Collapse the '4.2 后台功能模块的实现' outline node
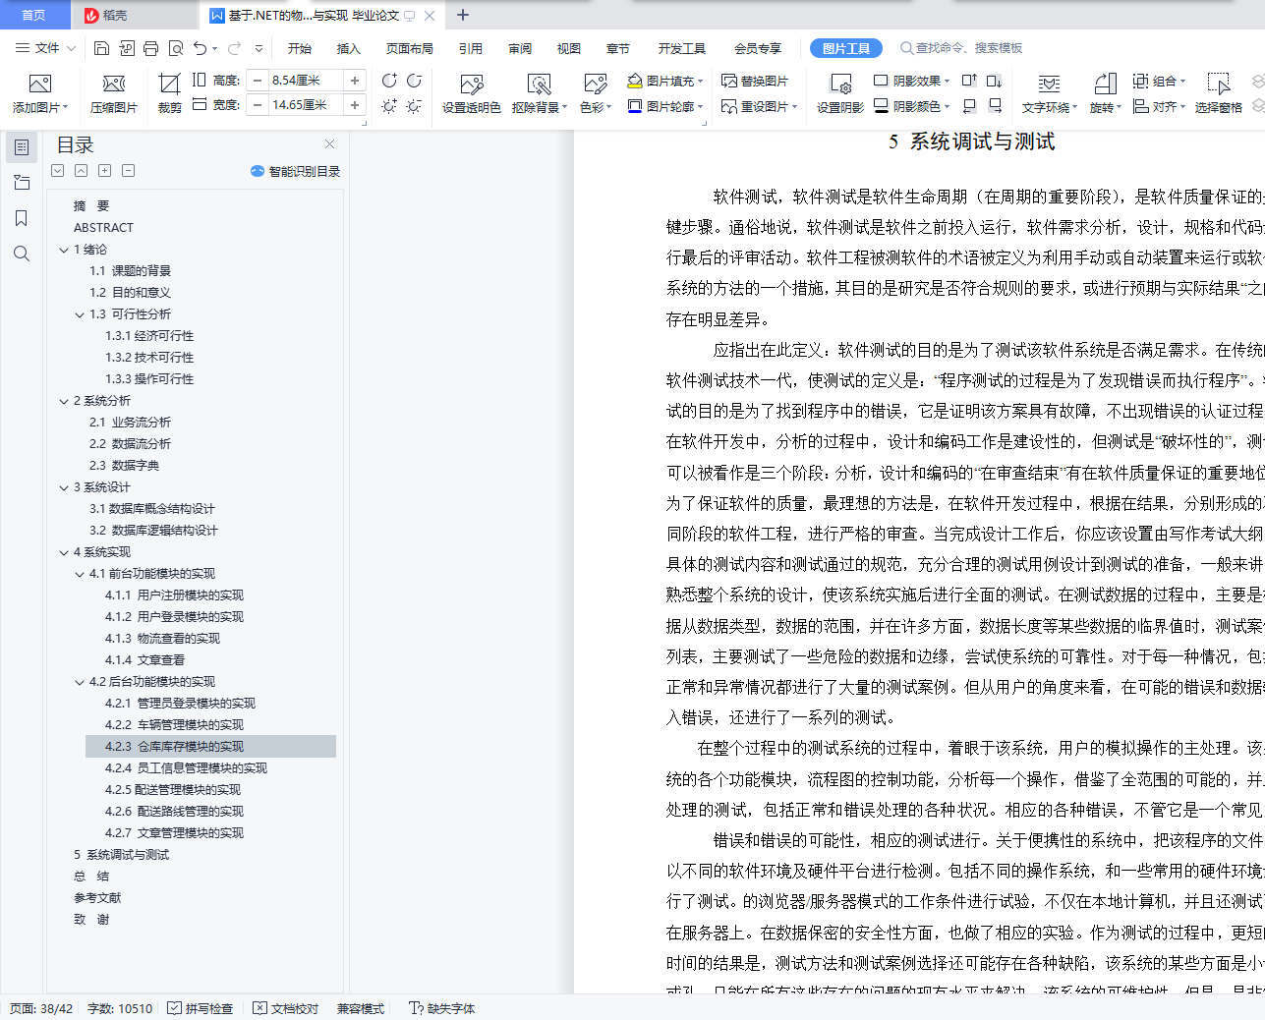This screenshot has height=1020, width=1265. (80, 682)
